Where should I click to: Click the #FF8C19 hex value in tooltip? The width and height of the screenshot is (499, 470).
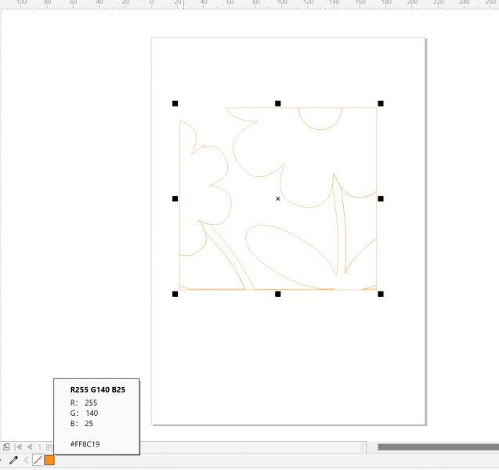(85, 443)
